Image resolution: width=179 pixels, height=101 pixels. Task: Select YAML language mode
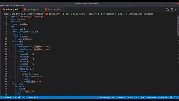coord(142,97)
